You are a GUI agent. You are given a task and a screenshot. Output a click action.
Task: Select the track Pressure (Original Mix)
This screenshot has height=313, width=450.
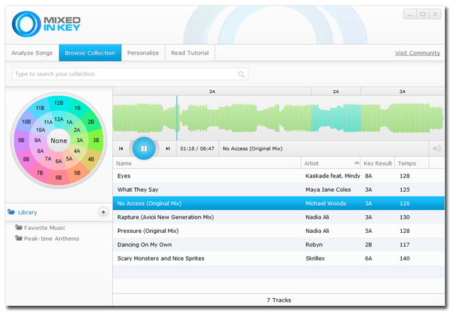tap(279, 231)
